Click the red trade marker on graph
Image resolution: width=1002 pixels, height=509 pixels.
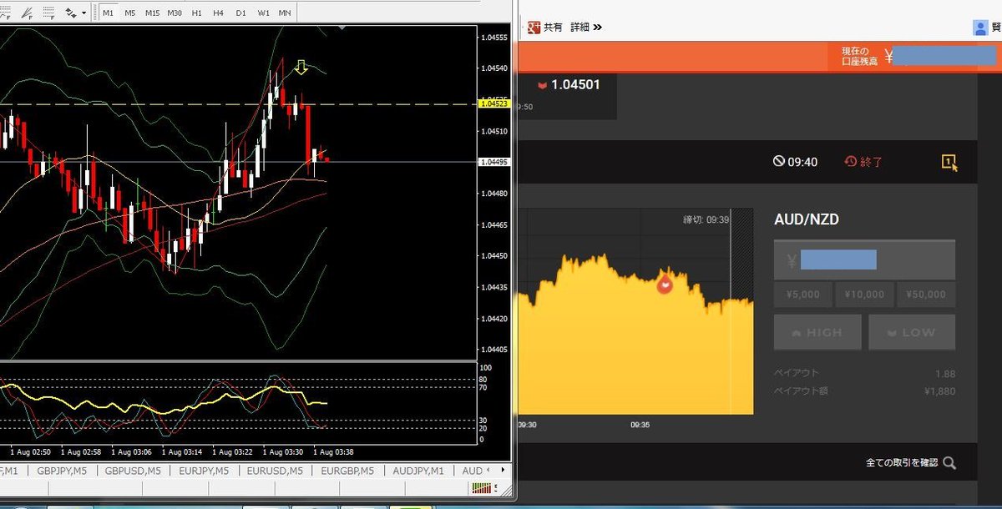point(665,285)
